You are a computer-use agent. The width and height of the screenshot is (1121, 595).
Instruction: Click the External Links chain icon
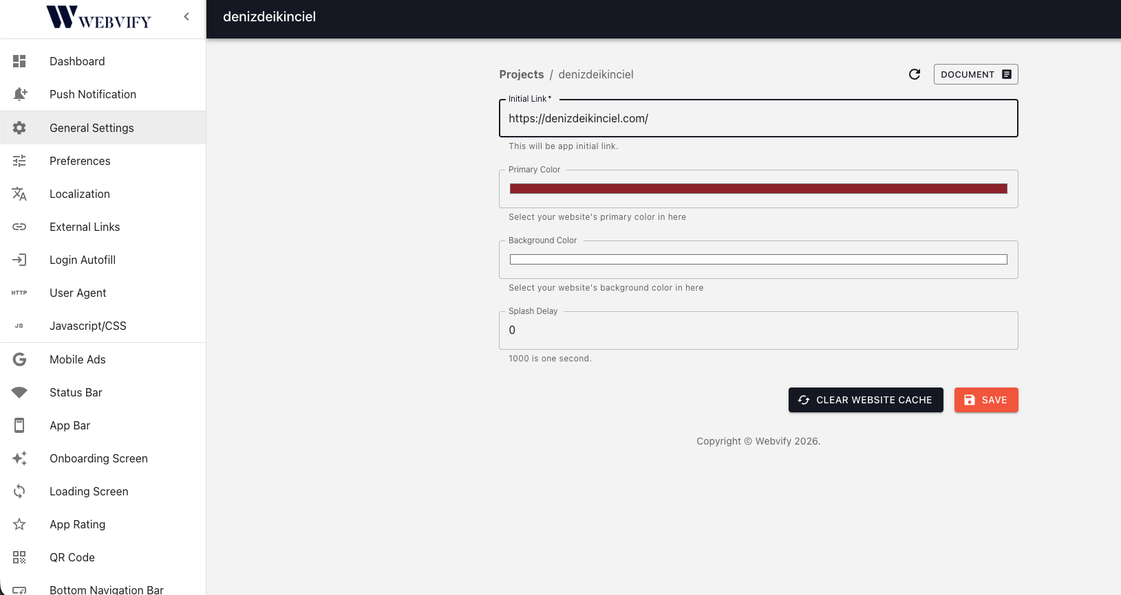tap(19, 227)
